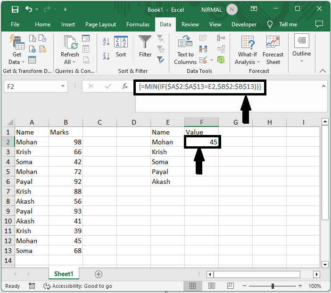
Task: Open Advanced filter options icon
Action: [x=161, y=60]
